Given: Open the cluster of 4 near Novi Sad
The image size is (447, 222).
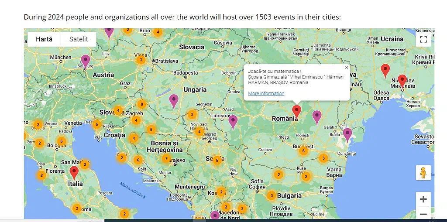Looking at the screenshot, I should tap(199, 132).
